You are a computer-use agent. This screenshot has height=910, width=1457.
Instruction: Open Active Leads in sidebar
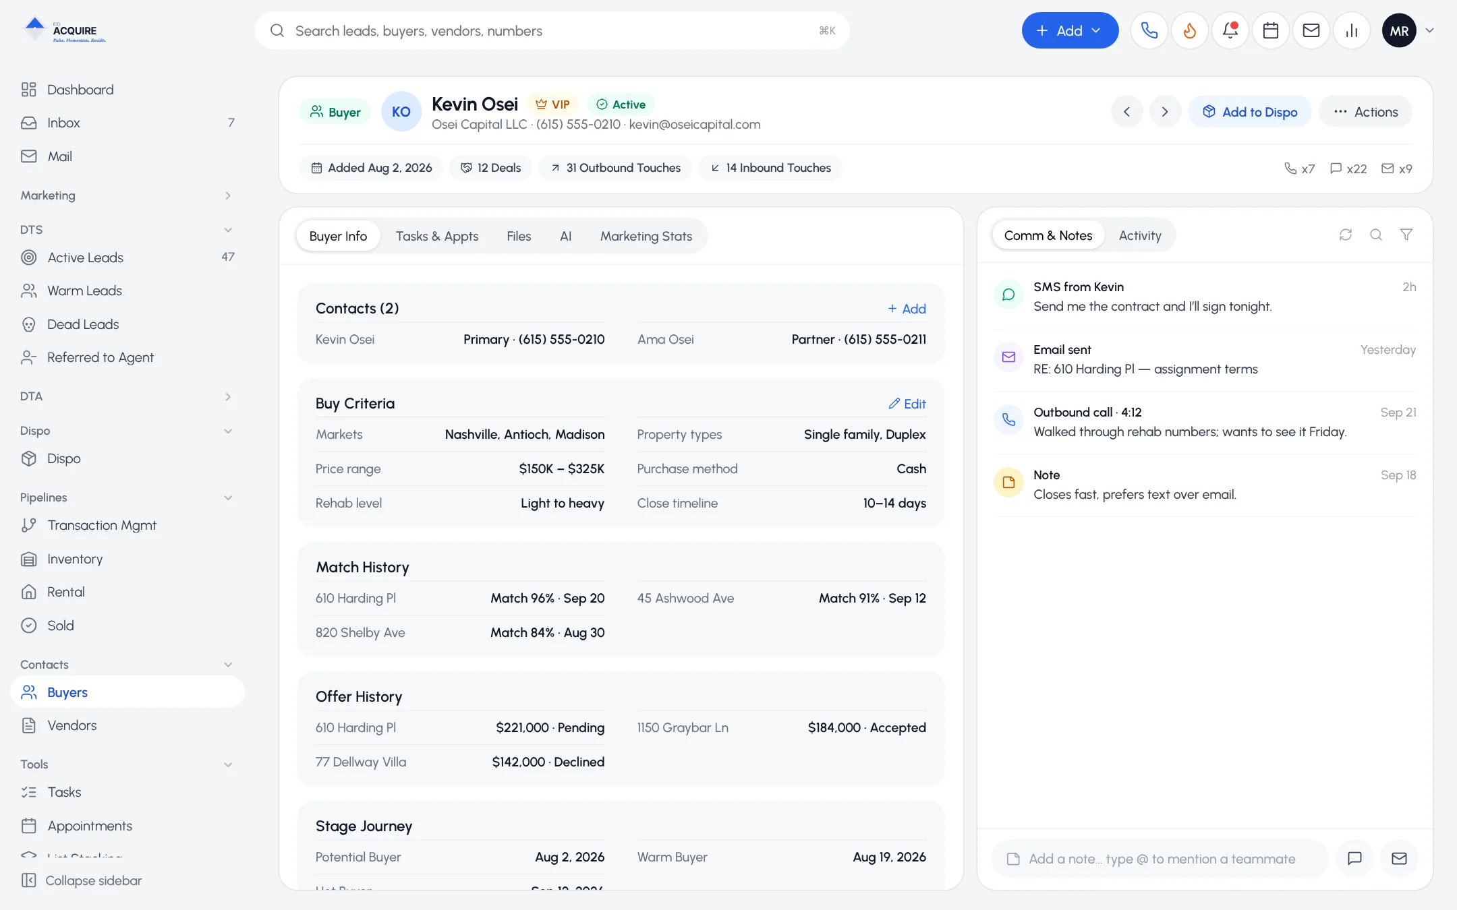(127, 257)
